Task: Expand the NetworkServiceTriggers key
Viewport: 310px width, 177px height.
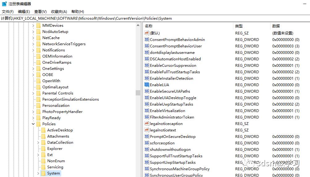Action: 33,44
